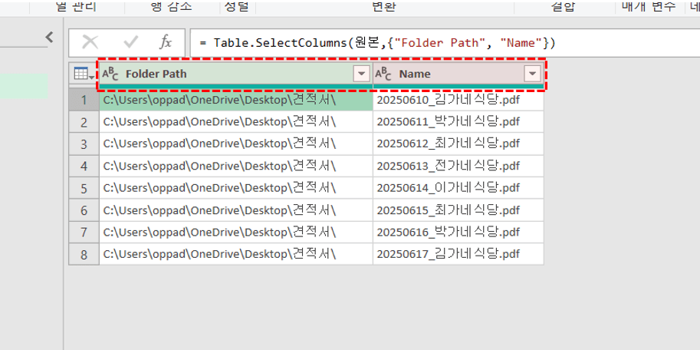Click the X cancel icon in formula bar
700x350 pixels.
90,42
